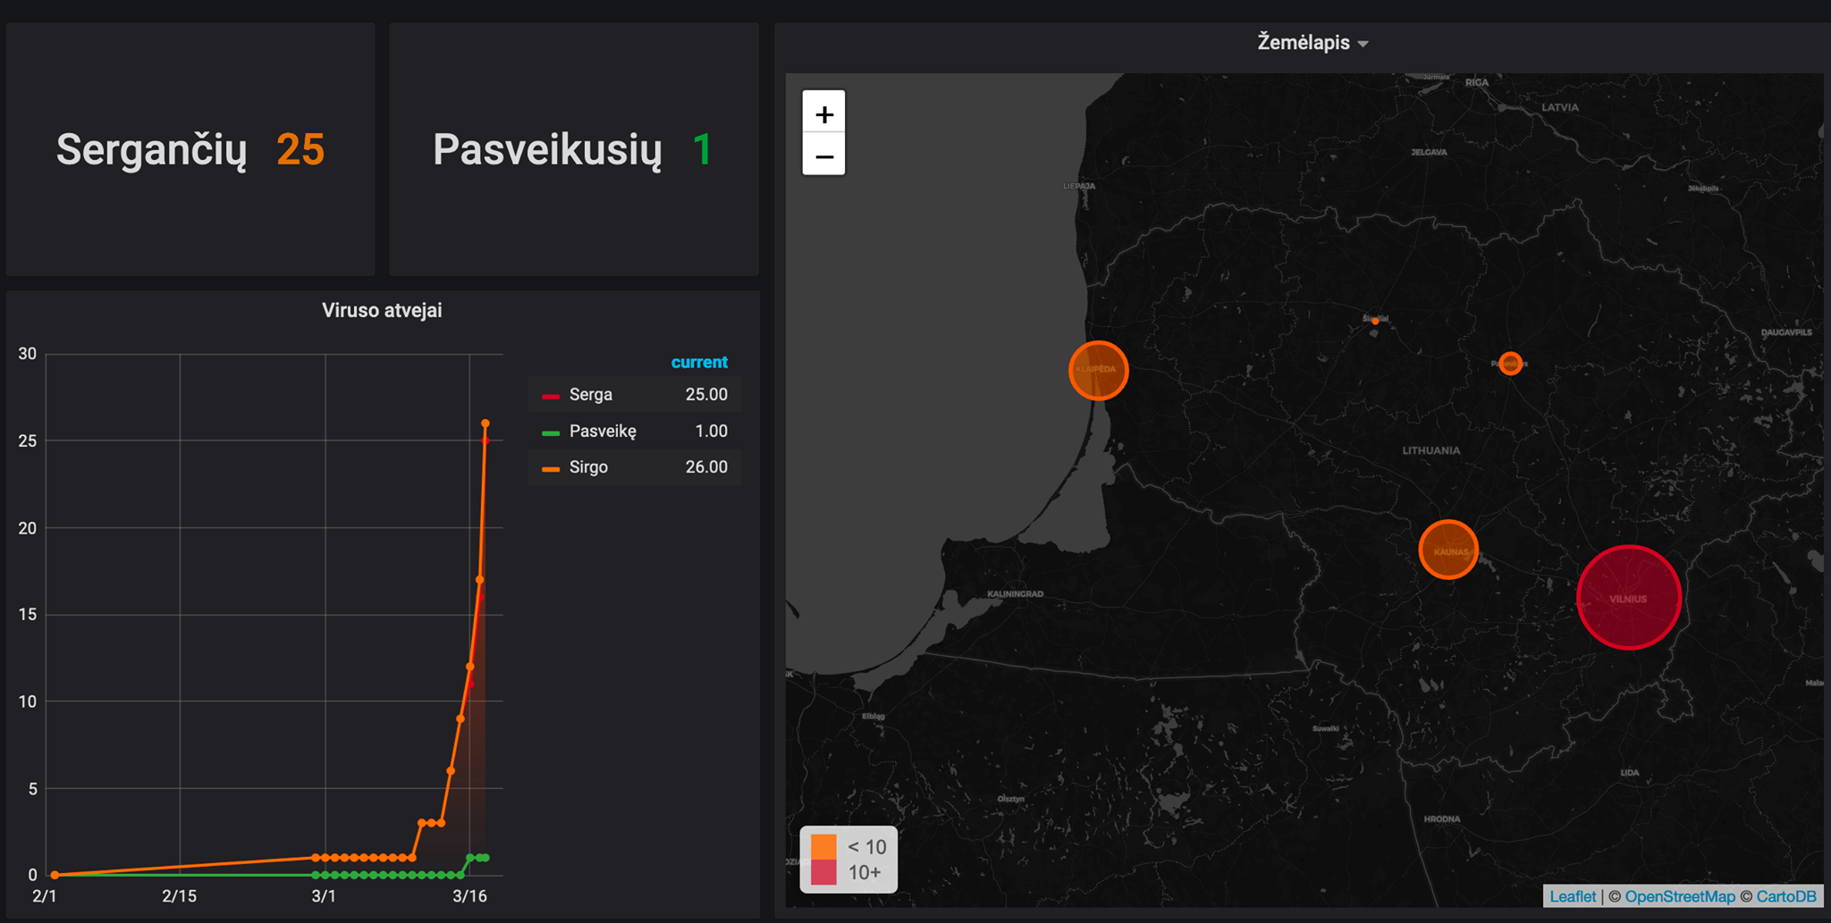Select the small Panevėžys map marker
Viewport: 1831px width, 923px height.
coord(1511,364)
